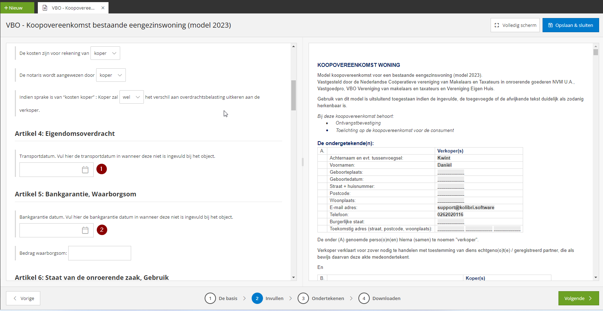Go to step 3 Ondertekenen
This screenshot has width=603, height=311.
tap(321, 298)
